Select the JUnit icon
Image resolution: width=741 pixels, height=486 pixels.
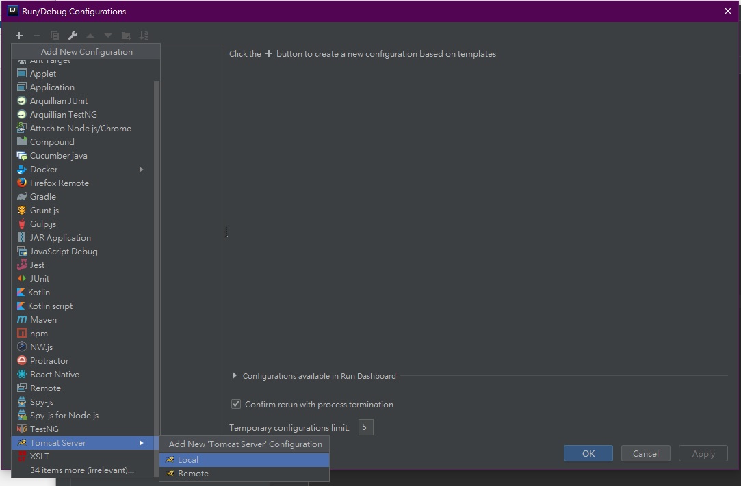point(22,278)
